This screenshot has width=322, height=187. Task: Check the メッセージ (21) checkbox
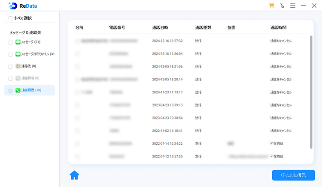click(10, 42)
